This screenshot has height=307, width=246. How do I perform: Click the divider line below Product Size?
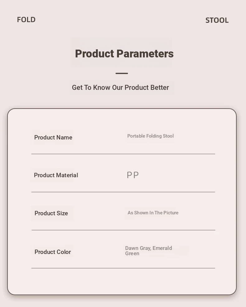123,230
